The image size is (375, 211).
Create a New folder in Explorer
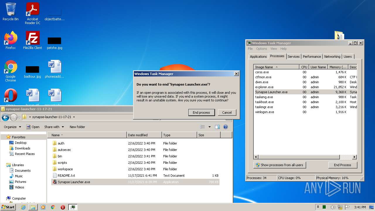(x=77, y=127)
